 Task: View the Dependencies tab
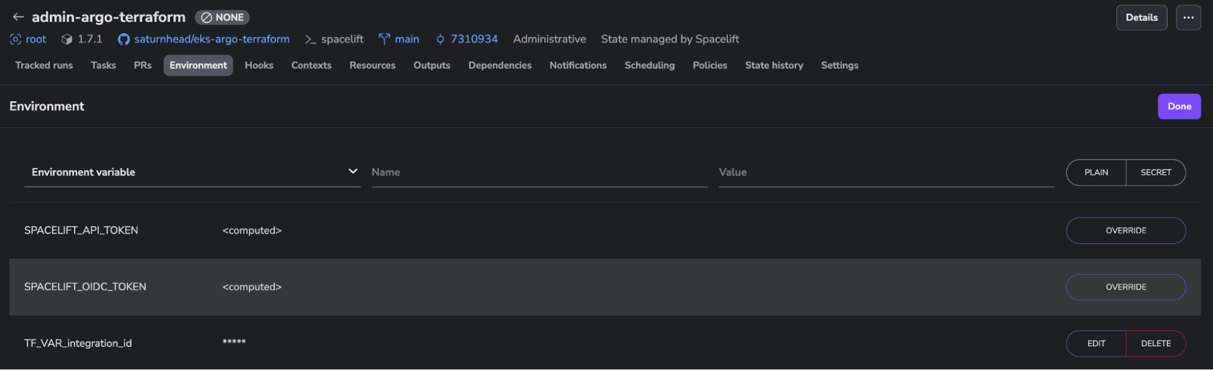pos(500,66)
